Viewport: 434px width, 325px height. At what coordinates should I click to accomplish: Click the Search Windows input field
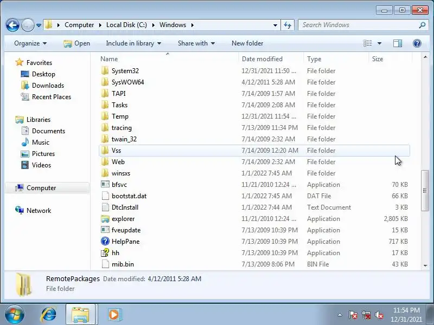click(x=359, y=25)
